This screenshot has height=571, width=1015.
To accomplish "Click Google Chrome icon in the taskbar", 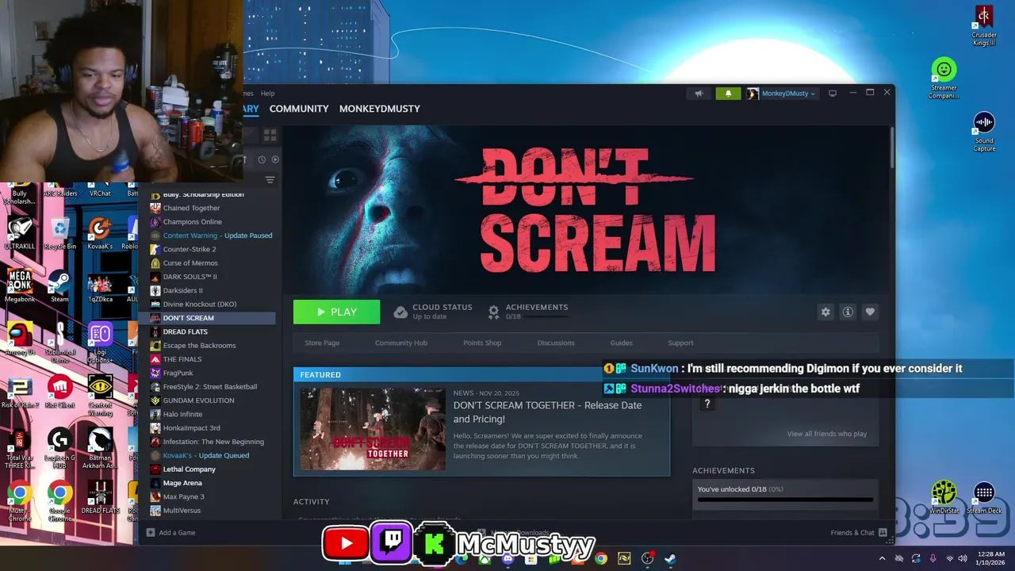I will coord(601,558).
